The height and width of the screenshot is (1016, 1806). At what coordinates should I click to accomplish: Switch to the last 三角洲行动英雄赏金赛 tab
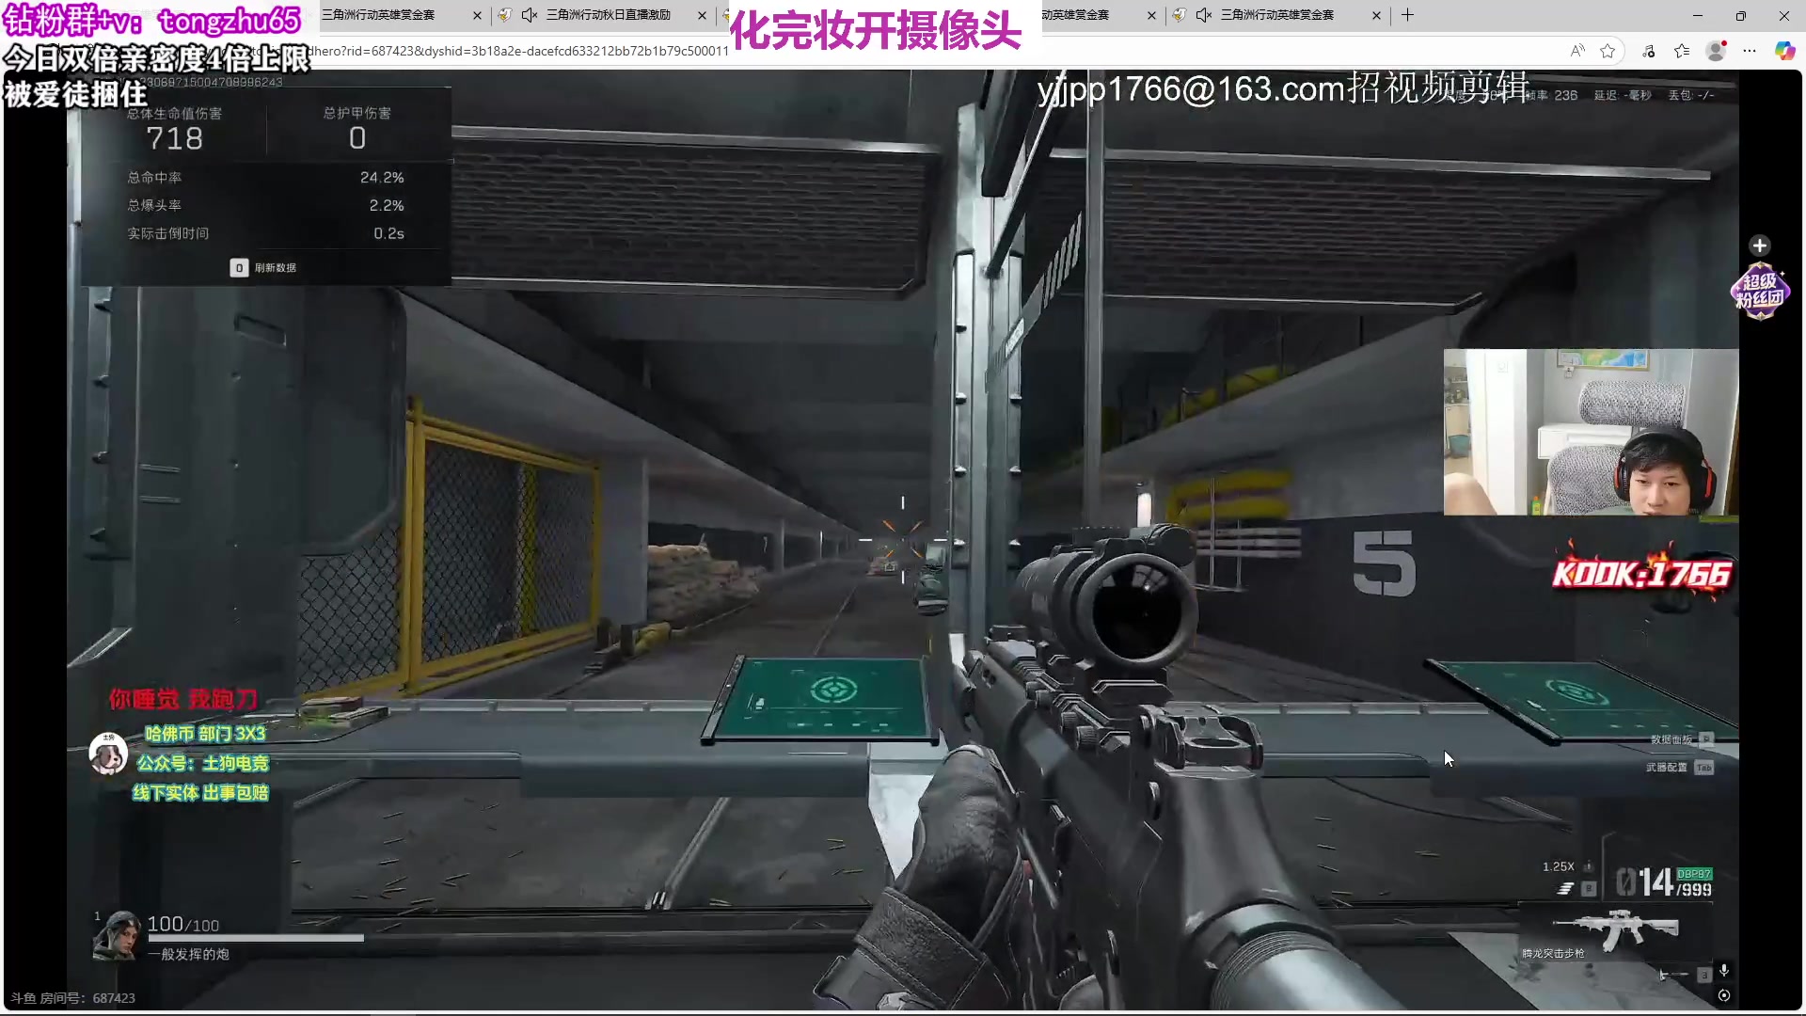pos(1277,15)
